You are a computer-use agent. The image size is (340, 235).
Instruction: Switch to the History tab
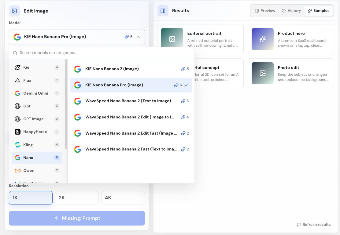click(291, 11)
